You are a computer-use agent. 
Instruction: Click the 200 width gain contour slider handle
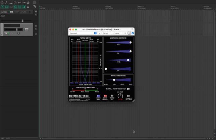(128, 60)
